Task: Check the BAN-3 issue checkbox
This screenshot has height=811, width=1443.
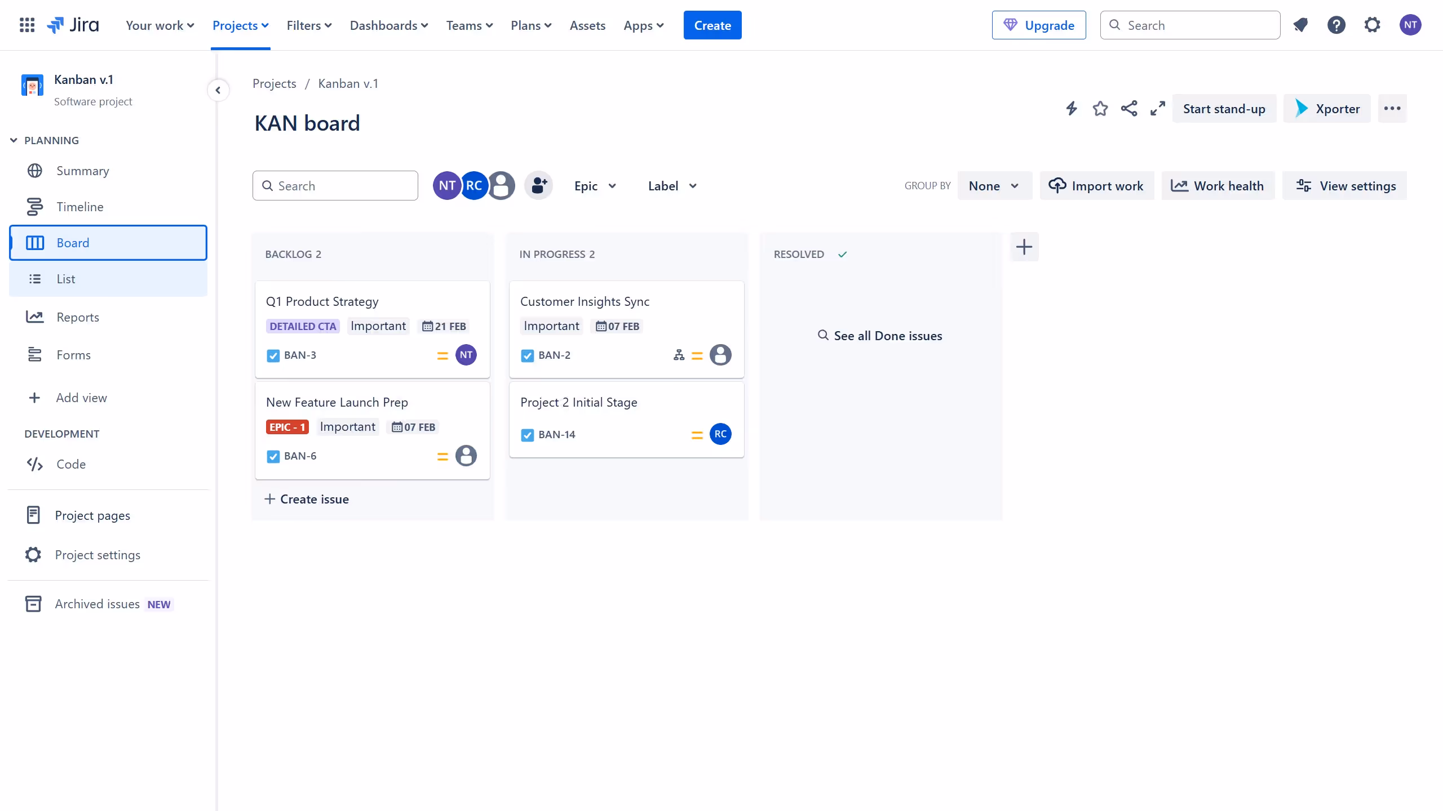Action: 273,355
